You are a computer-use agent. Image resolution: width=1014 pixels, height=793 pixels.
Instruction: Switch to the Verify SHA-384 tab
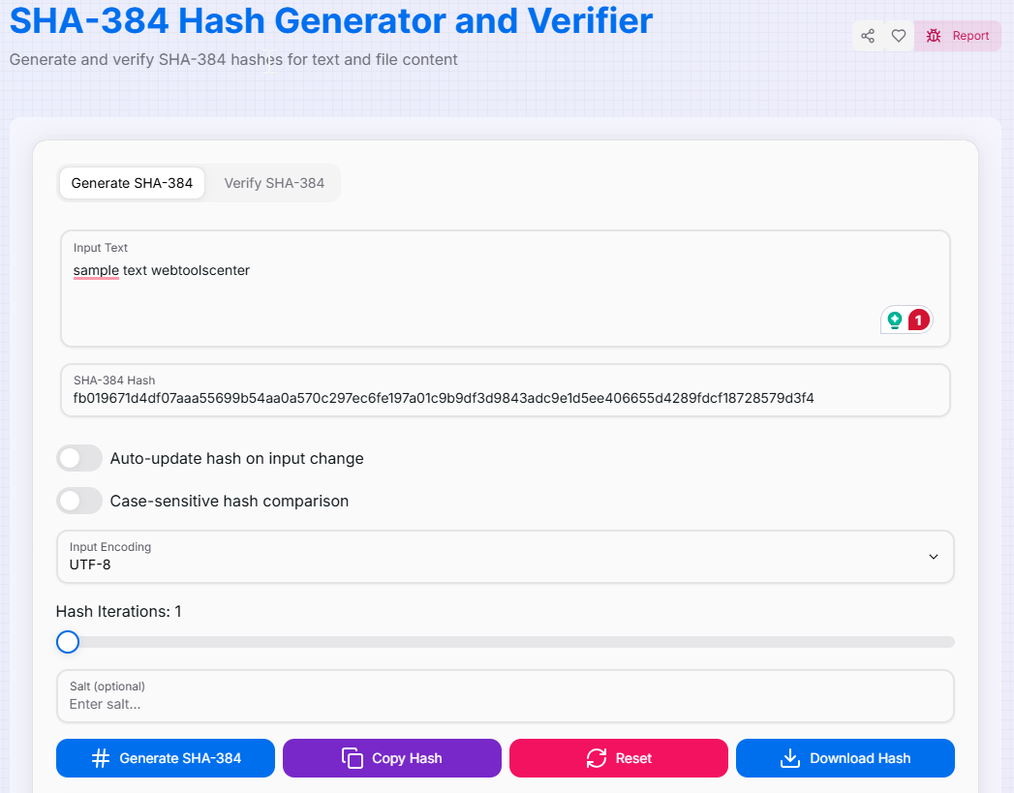(x=273, y=183)
